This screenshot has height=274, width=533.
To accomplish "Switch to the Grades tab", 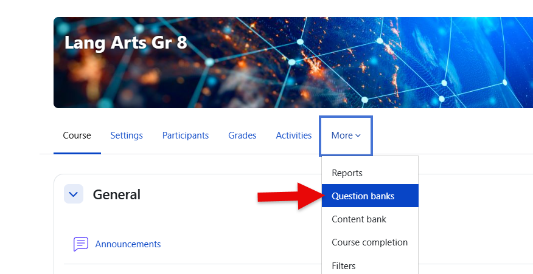I will tap(242, 135).
